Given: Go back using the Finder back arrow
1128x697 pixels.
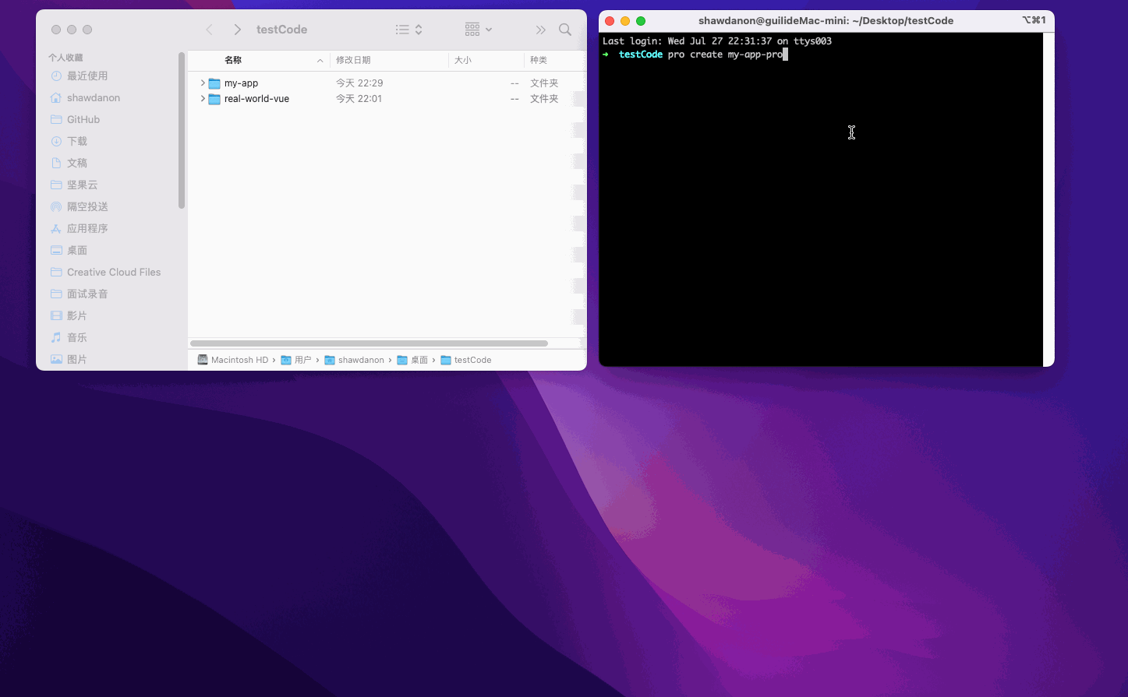Looking at the screenshot, I should [209, 30].
